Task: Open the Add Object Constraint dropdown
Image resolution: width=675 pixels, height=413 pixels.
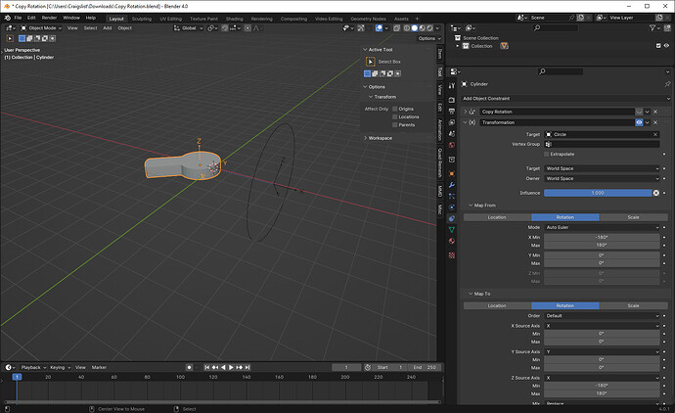Action: [565, 98]
